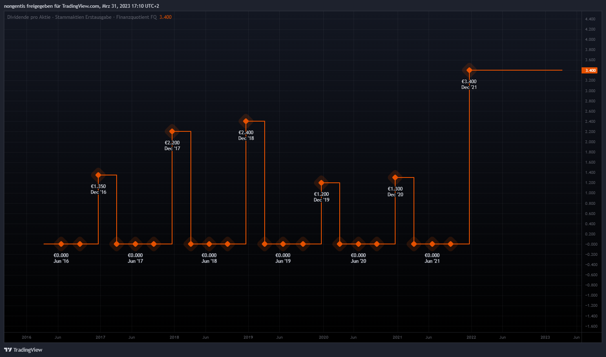Click the zero-value diamond above Jun '16 label
The height and width of the screenshot is (357, 606).
tap(61, 244)
